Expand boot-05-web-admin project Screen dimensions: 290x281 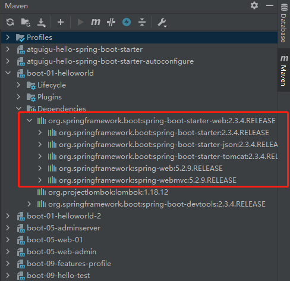click(x=8, y=252)
